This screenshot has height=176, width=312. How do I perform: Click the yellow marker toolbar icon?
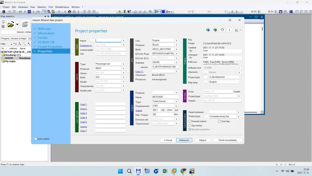119,12
